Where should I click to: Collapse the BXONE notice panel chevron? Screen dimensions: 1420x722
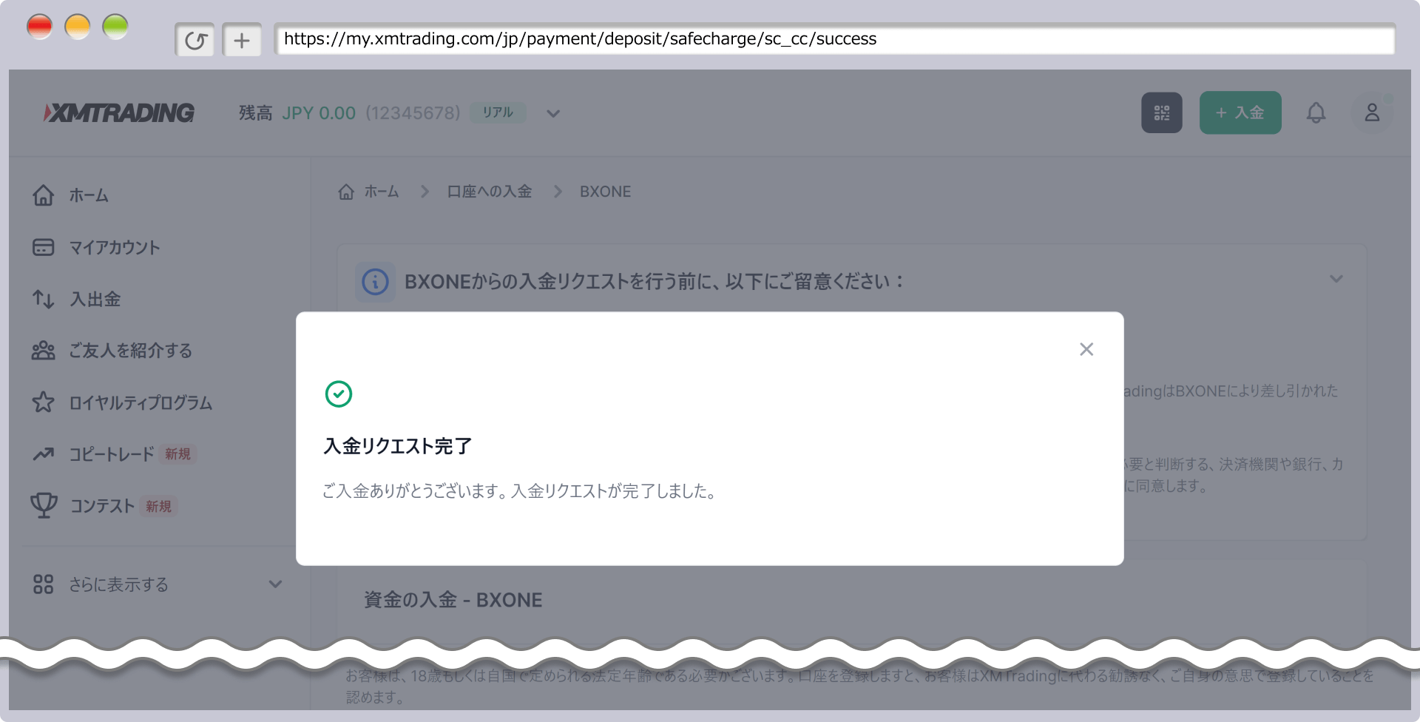[1336, 280]
